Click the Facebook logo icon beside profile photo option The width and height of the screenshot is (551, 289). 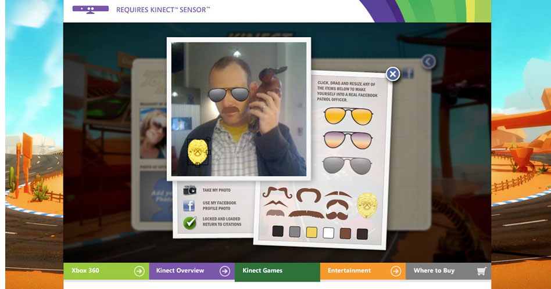tap(189, 205)
